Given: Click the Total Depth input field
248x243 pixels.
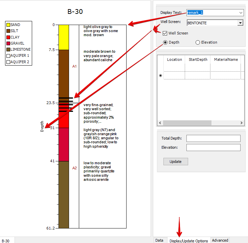Looking at the screenshot, I should pyautogui.click(x=213, y=138).
